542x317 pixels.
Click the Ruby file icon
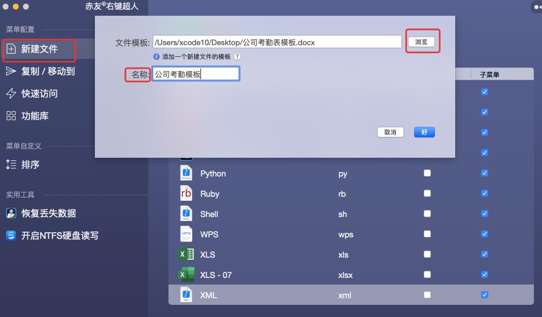tap(186, 193)
